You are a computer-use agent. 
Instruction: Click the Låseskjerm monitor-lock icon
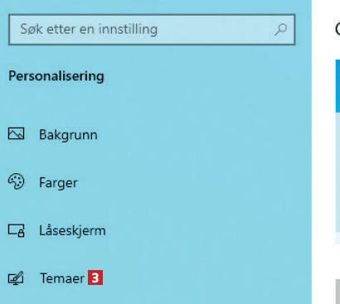tap(16, 230)
